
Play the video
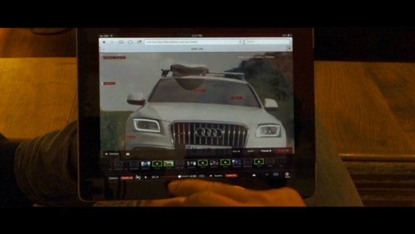[x=146, y=177]
